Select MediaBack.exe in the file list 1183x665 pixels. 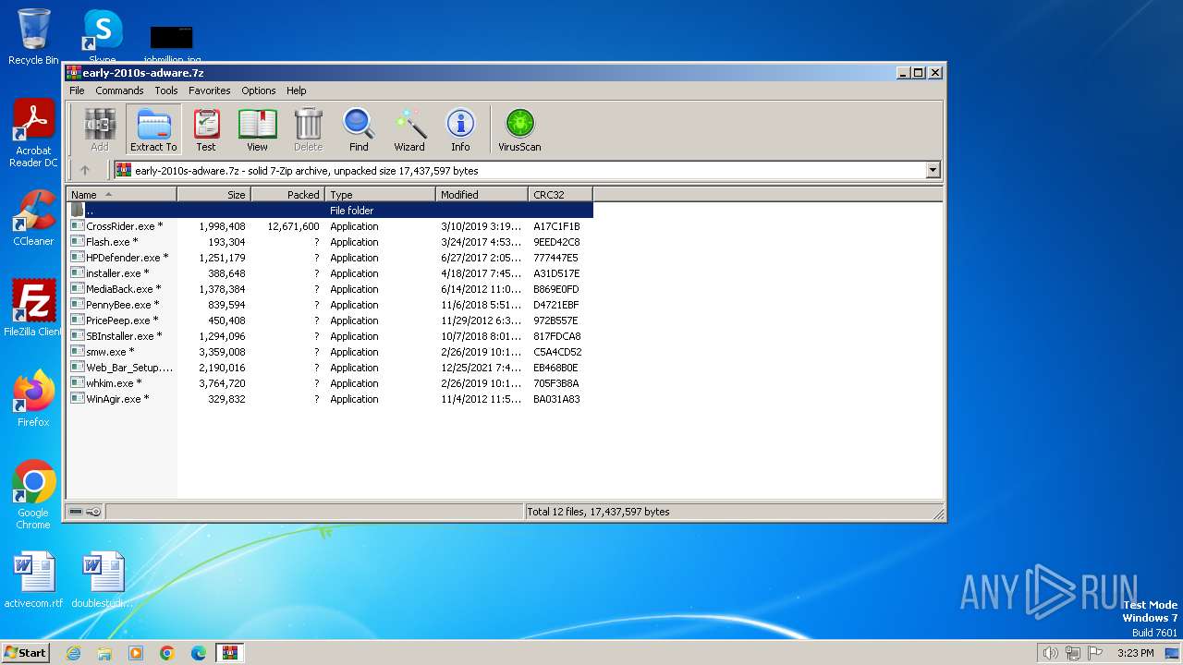[x=330, y=289]
